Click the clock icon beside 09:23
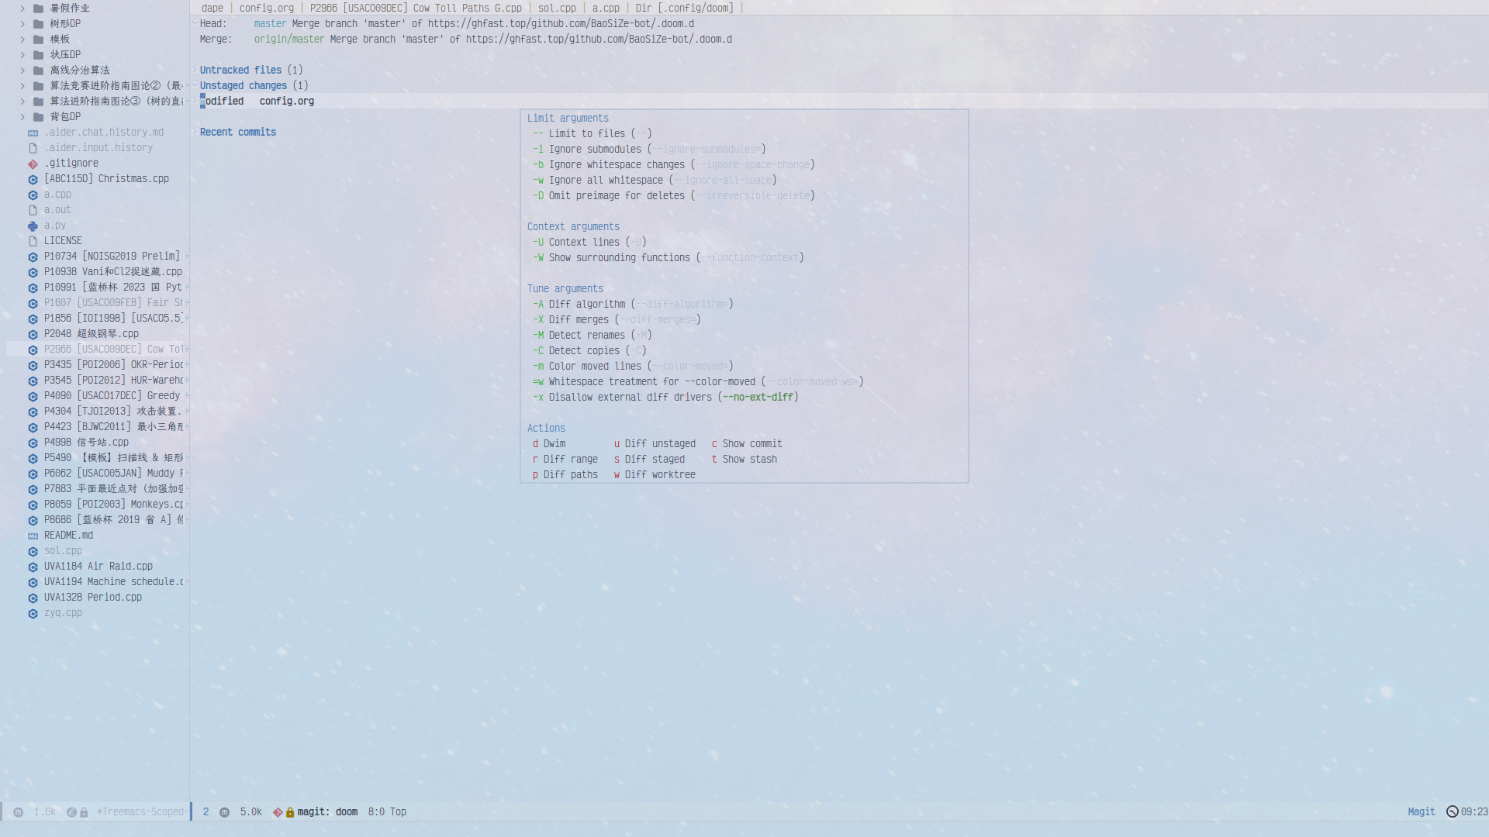 [x=1452, y=811]
